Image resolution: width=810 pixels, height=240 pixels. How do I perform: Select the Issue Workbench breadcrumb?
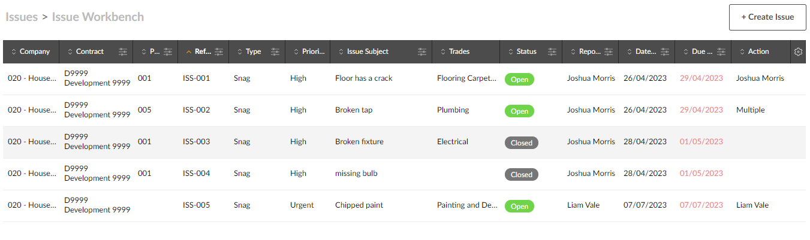(98, 17)
